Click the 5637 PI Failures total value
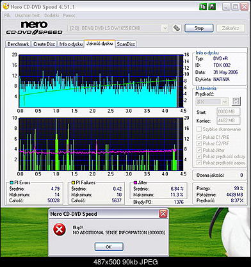 117,200
